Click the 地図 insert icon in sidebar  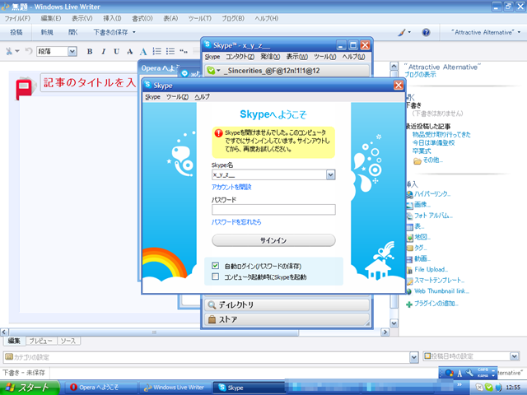(x=409, y=238)
